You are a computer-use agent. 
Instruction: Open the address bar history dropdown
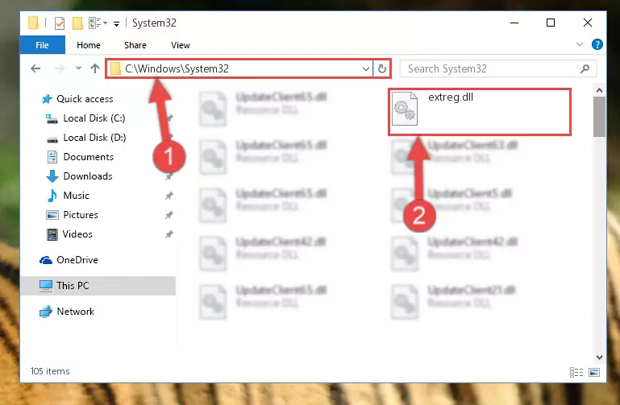[366, 69]
